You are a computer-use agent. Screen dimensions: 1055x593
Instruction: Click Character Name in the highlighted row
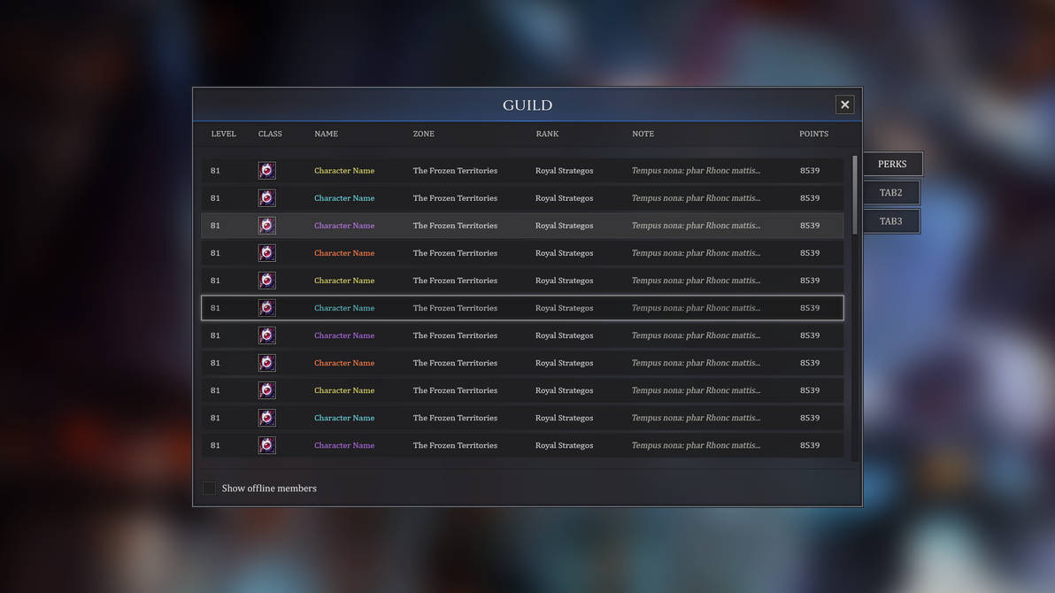(x=343, y=307)
